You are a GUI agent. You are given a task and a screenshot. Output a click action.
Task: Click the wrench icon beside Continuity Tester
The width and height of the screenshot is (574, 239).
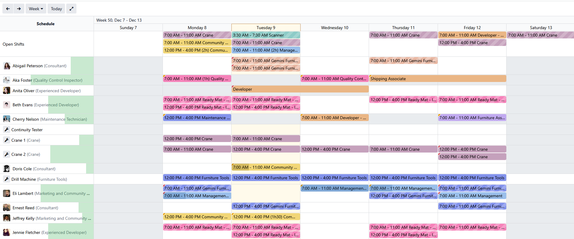[7, 130]
